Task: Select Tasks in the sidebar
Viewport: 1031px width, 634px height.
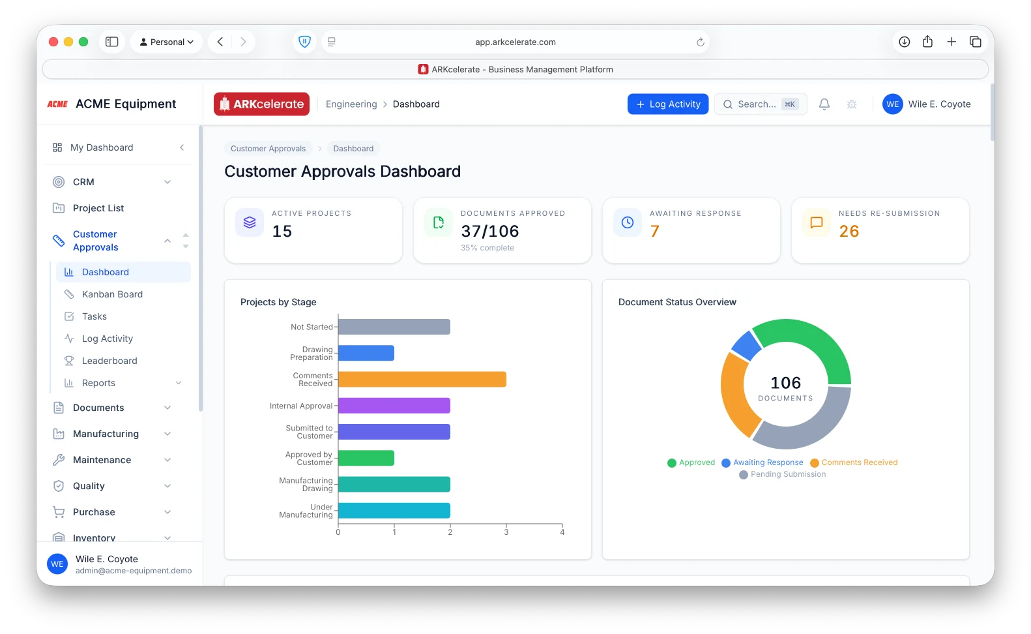Action: click(123, 316)
